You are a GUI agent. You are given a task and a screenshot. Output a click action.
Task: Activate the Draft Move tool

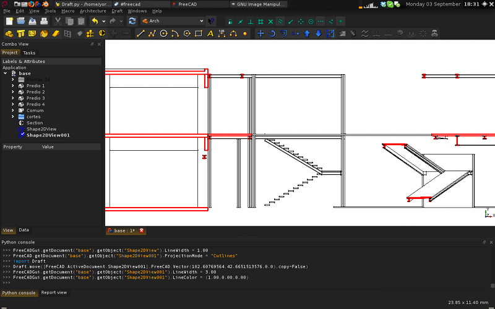coord(260,33)
